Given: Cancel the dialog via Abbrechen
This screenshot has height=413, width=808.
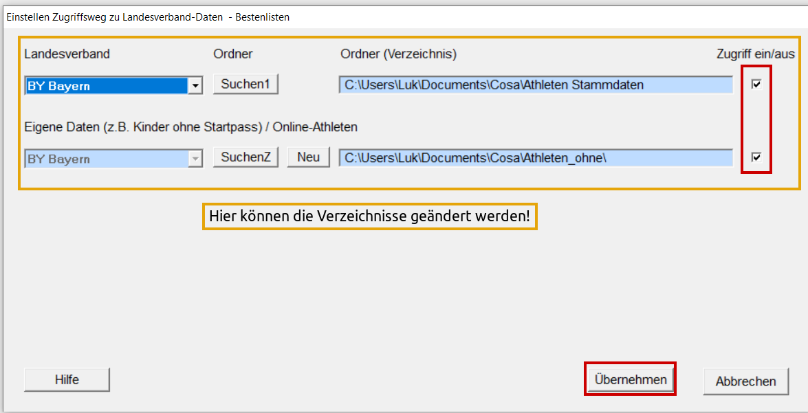Looking at the screenshot, I should 745,381.
